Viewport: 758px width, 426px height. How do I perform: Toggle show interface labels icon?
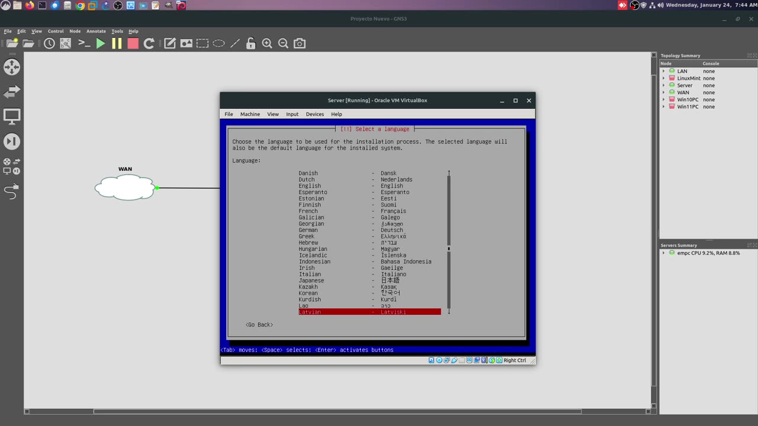click(66, 43)
